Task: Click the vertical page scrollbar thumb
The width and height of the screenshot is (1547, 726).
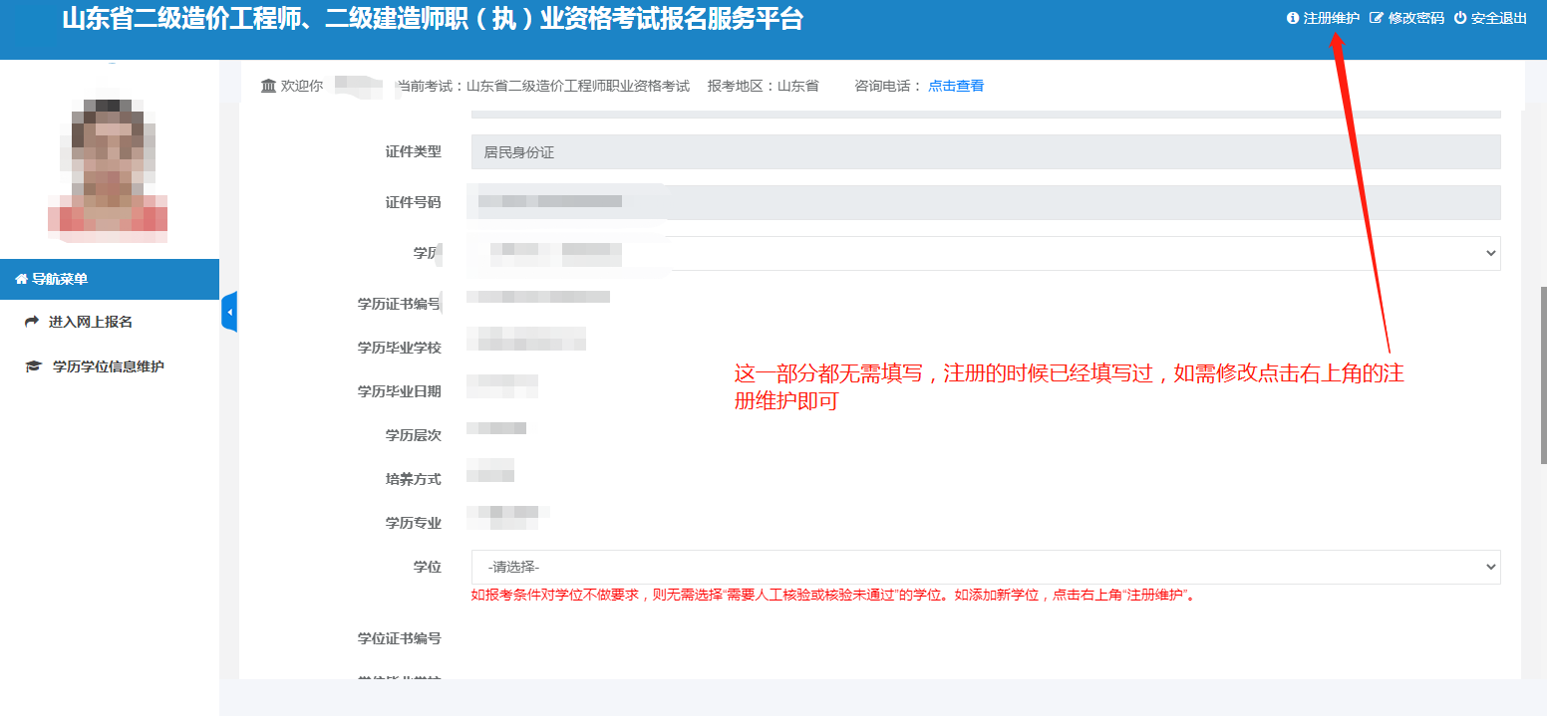Action: 1543,368
